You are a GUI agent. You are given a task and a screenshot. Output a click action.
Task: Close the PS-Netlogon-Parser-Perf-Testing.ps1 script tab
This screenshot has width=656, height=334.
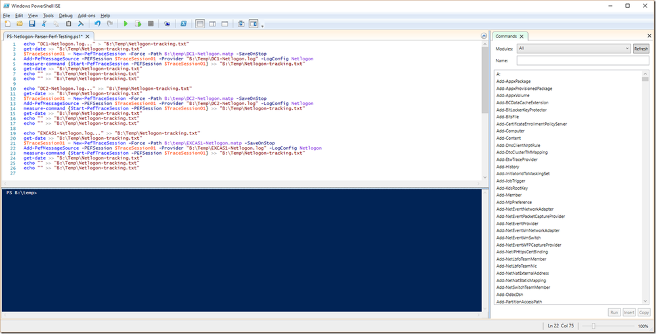(87, 36)
